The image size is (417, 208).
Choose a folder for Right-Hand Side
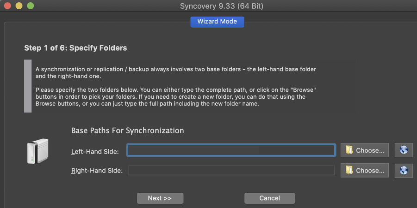365,170
